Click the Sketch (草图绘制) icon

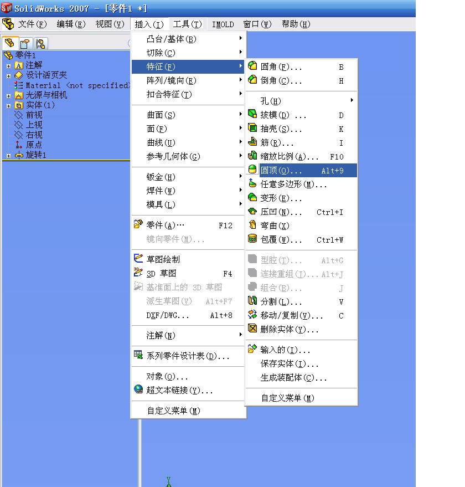tap(138, 258)
